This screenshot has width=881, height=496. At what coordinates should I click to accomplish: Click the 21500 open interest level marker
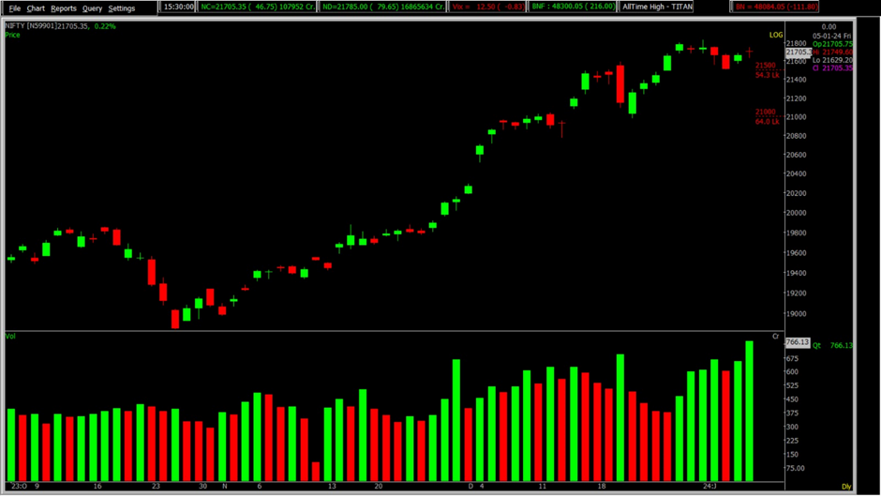tap(767, 66)
